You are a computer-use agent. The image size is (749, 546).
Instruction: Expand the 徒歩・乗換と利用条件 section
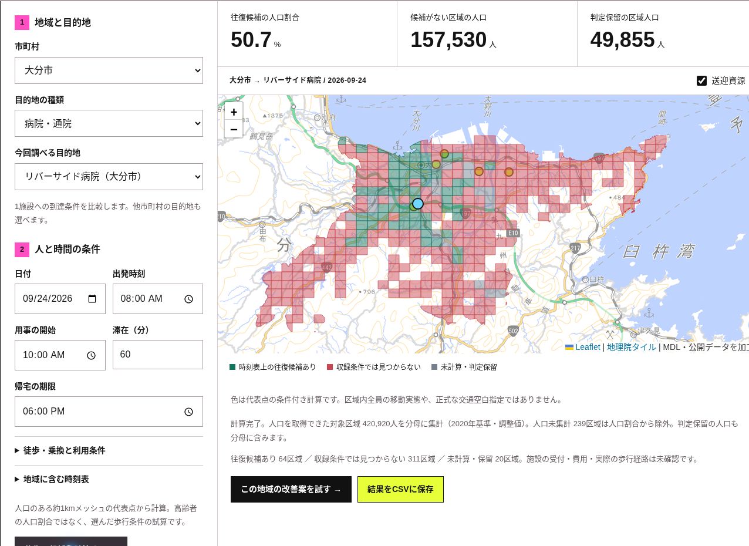[109, 451]
